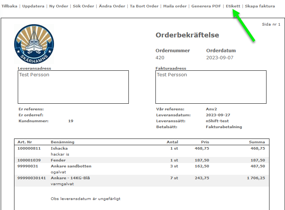Click Skapa faktura
285x210 pixels.
click(260, 6)
